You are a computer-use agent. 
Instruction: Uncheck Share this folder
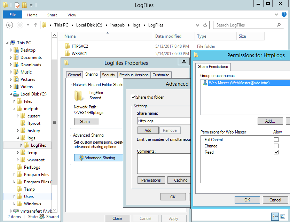(x=133, y=97)
